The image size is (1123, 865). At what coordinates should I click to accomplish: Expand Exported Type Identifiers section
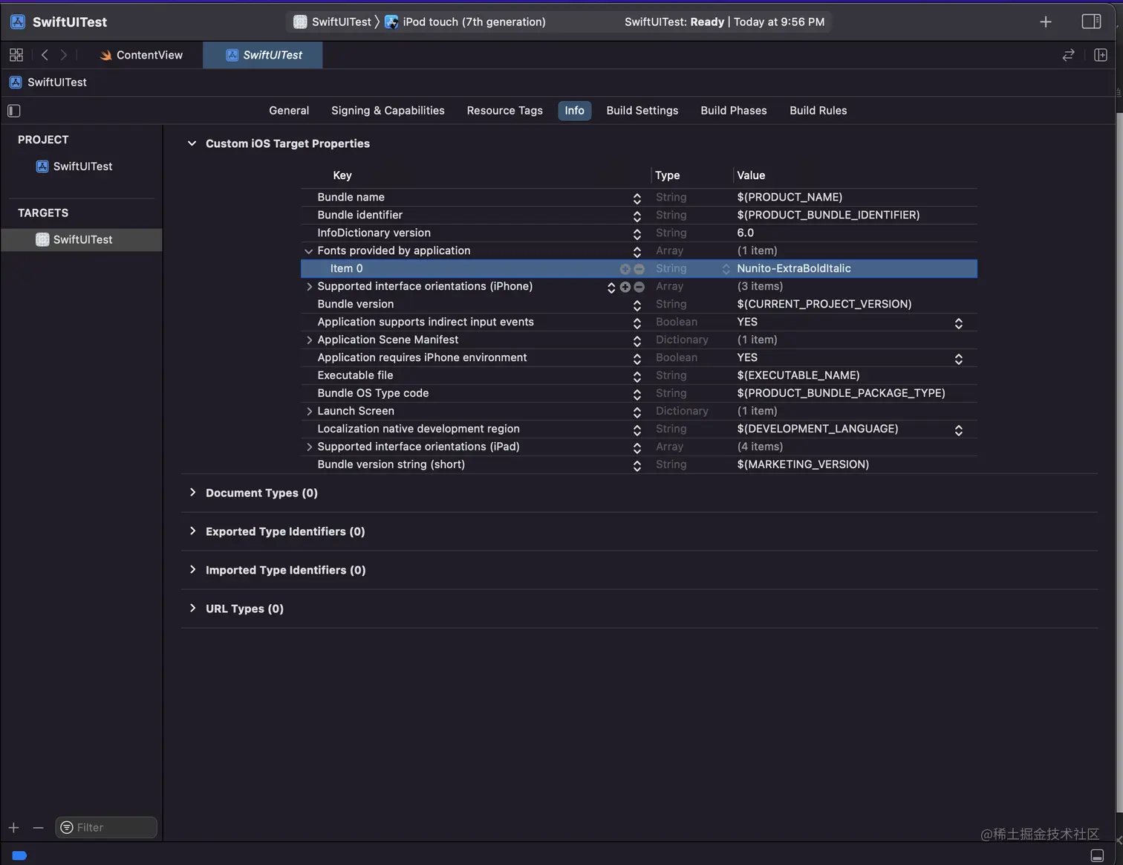point(192,531)
